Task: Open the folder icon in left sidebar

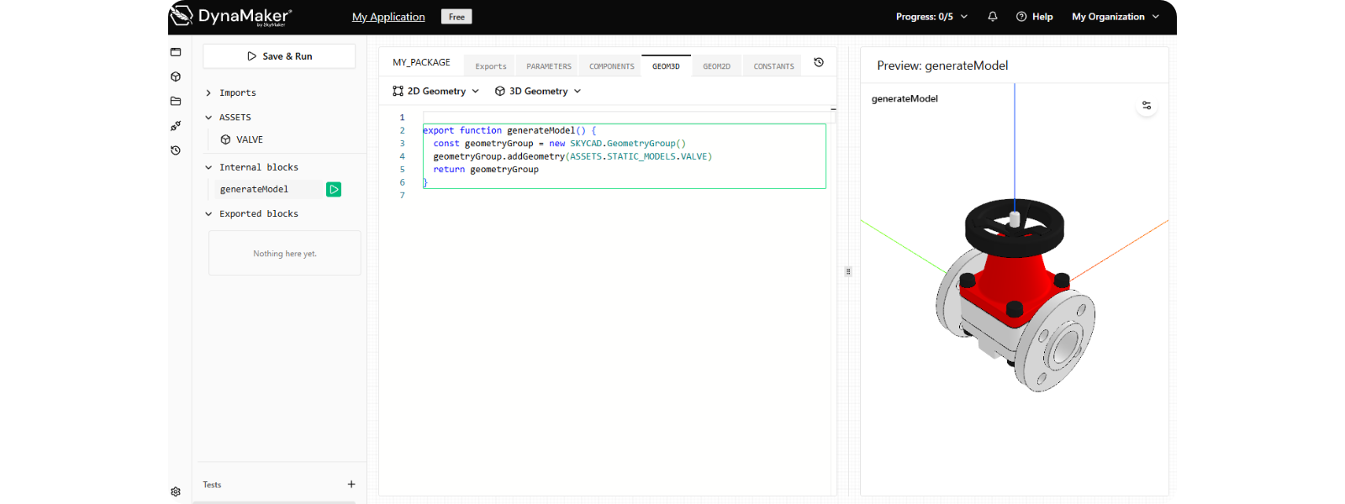Action: click(x=176, y=101)
